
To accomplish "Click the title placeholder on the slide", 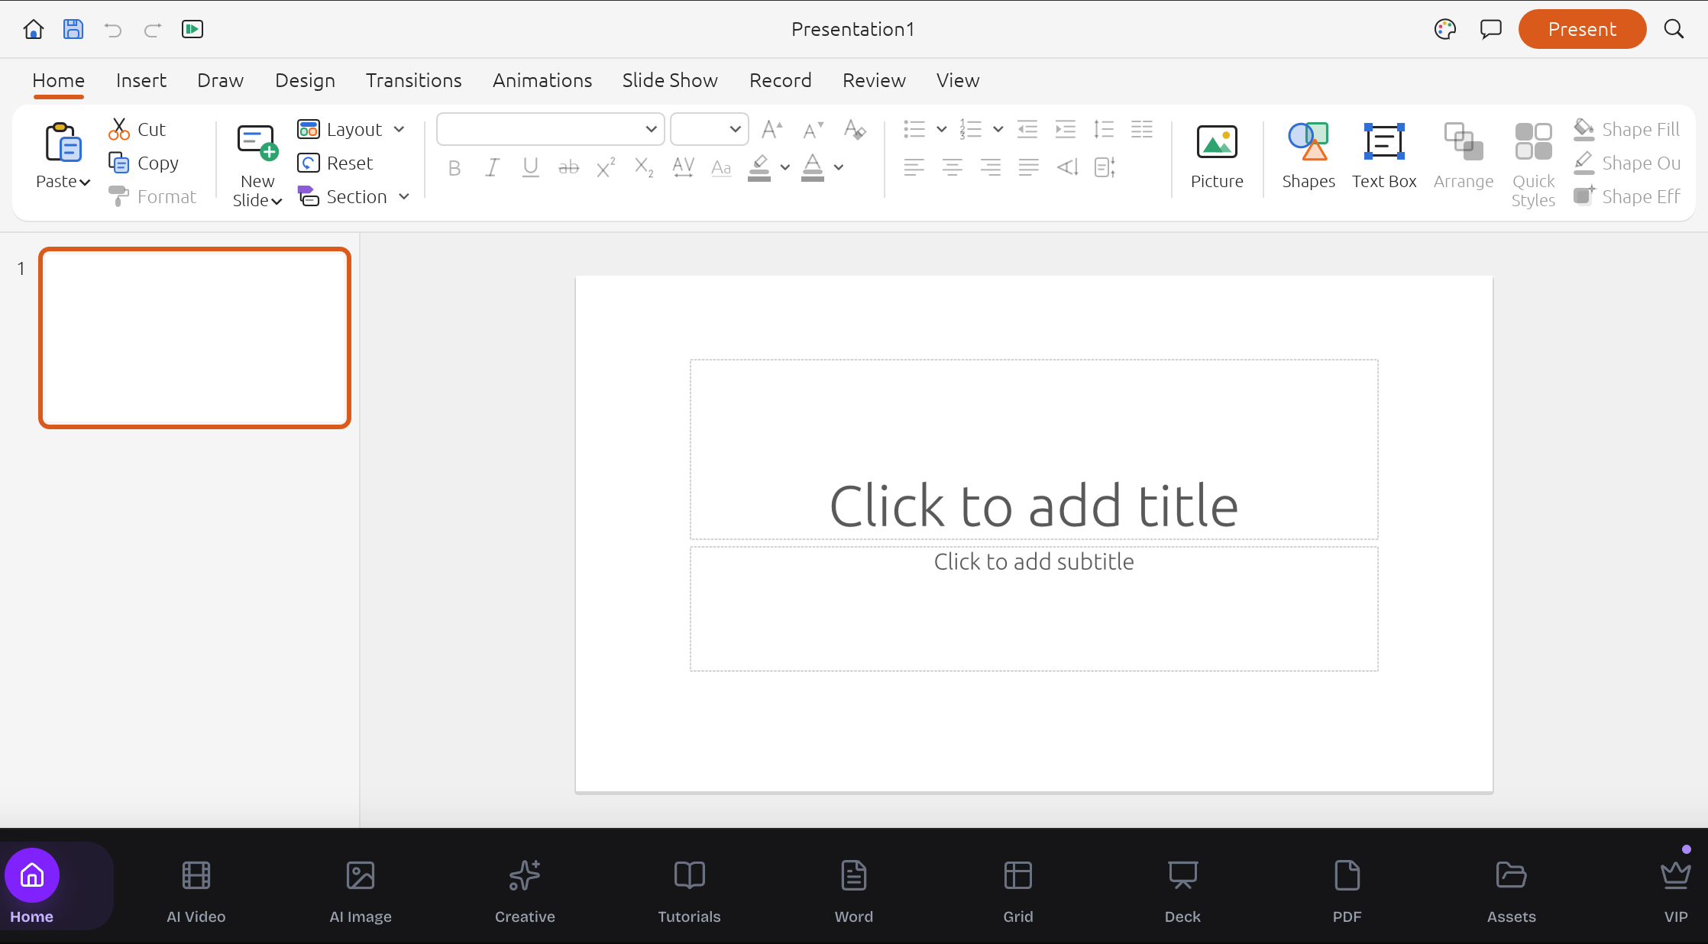I will point(1034,449).
